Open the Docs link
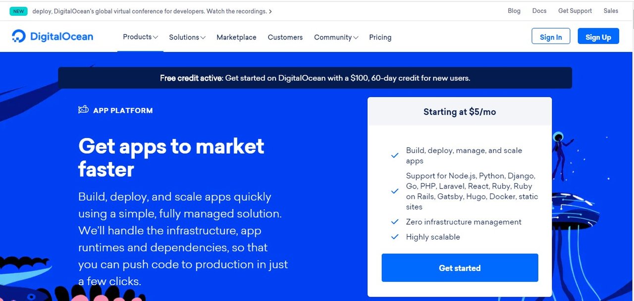 pos(539,11)
